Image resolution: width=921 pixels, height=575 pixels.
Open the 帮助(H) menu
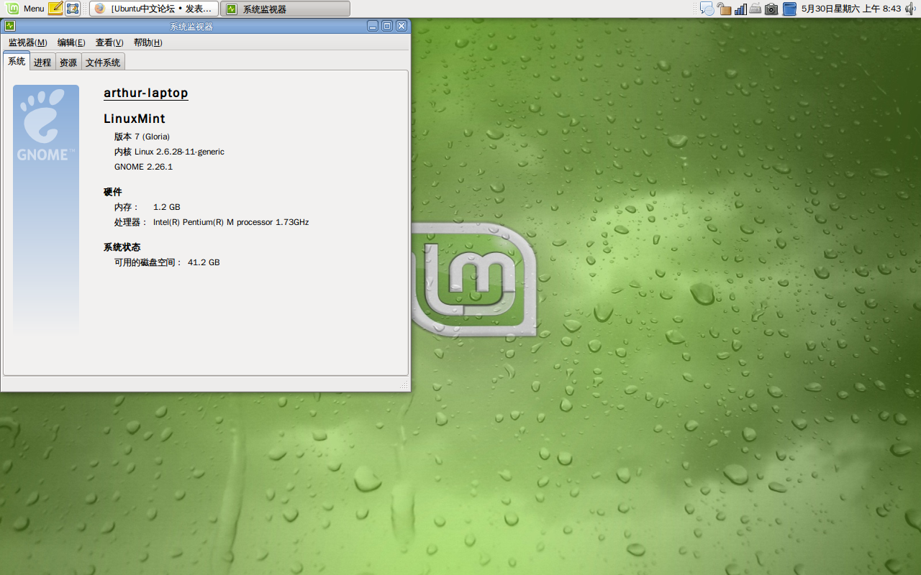coord(148,42)
